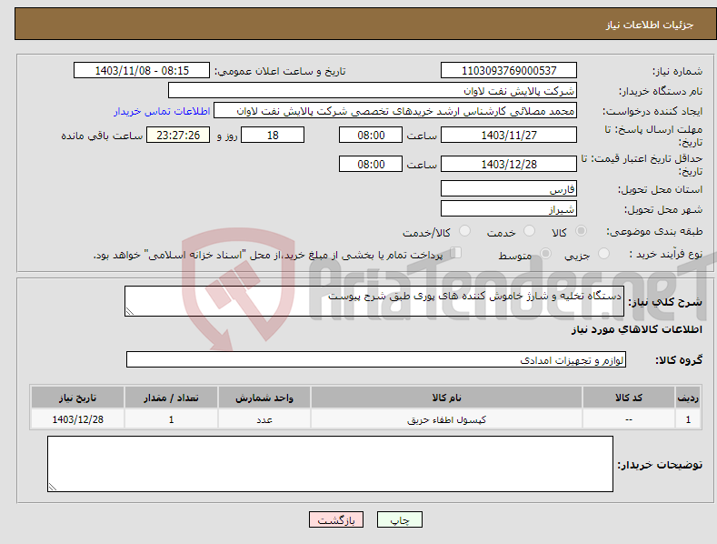Click the واحد شمارش column header
Image resolution: width=717 pixels, height=544 pixels.
[264, 398]
